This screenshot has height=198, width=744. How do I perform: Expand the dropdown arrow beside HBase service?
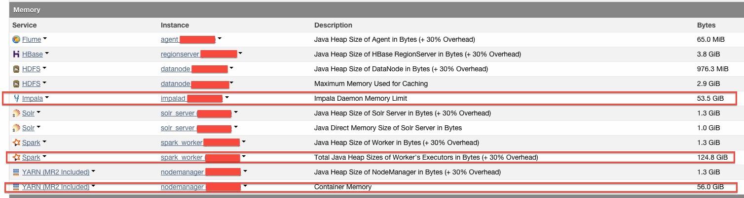pyautogui.click(x=47, y=54)
